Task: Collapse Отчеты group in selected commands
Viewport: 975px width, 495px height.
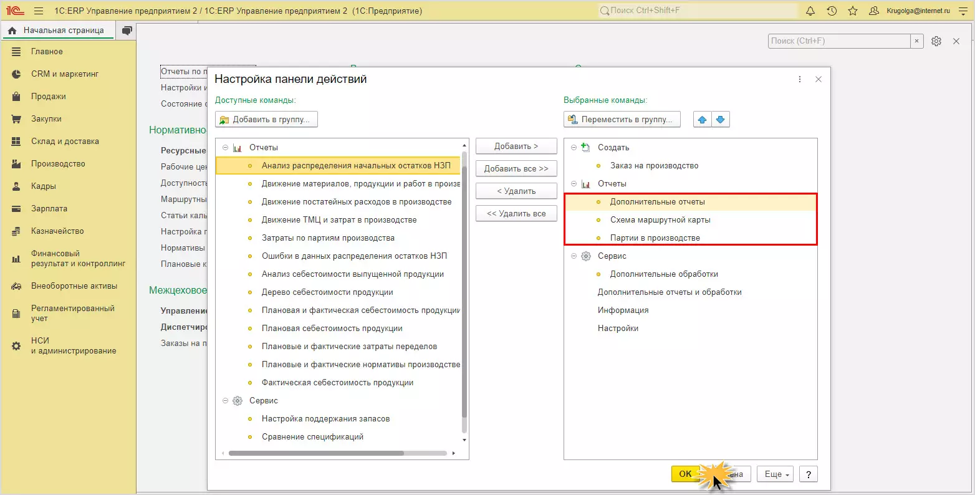Action: point(574,184)
